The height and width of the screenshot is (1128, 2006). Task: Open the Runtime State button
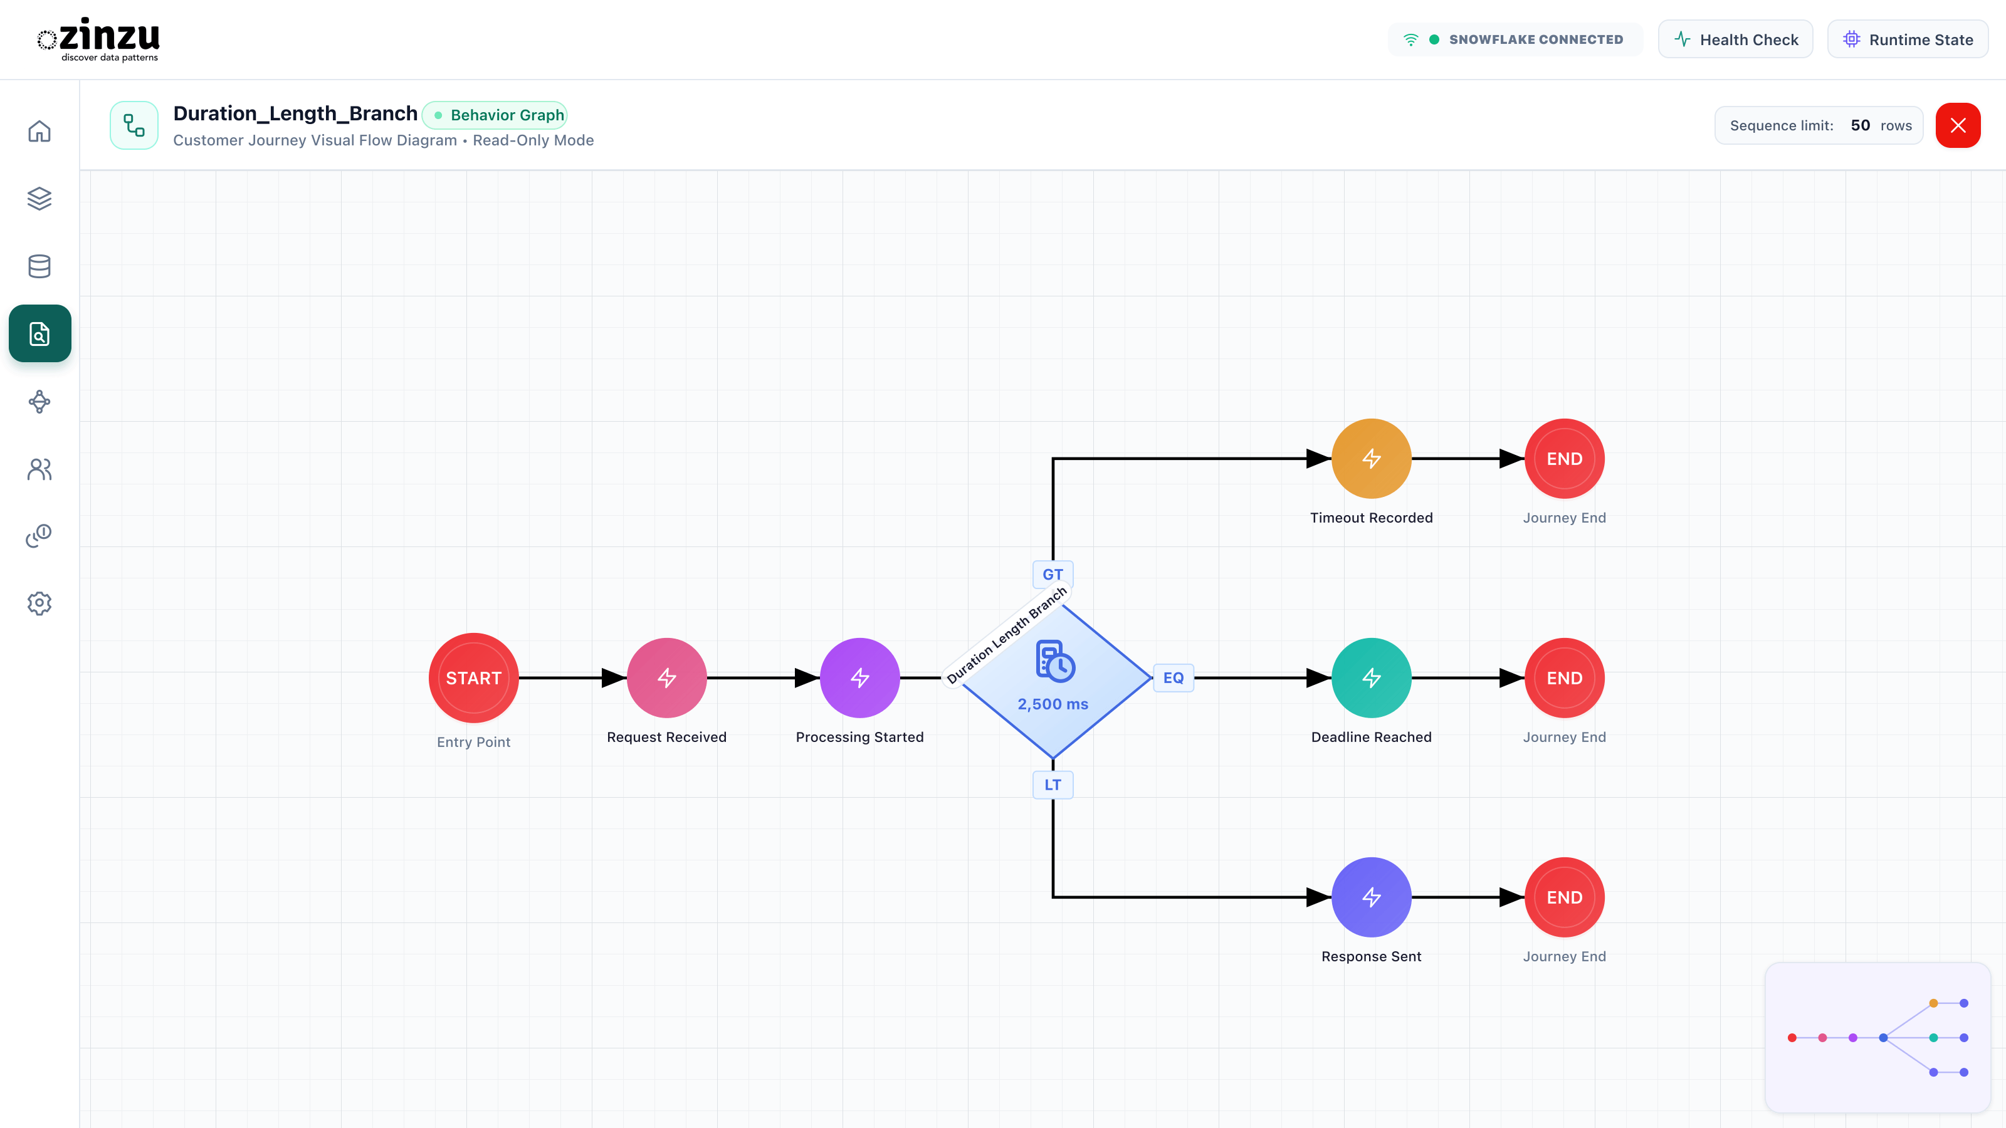tap(1907, 39)
